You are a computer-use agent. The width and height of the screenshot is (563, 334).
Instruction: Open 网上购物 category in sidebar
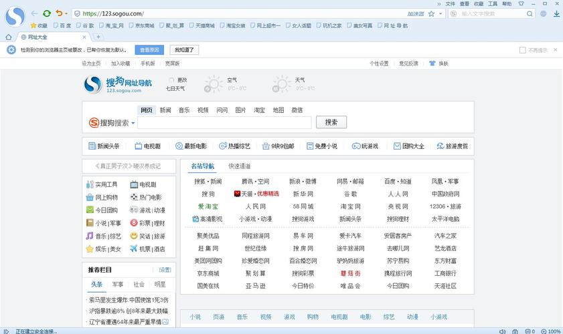click(x=102, y=198)
